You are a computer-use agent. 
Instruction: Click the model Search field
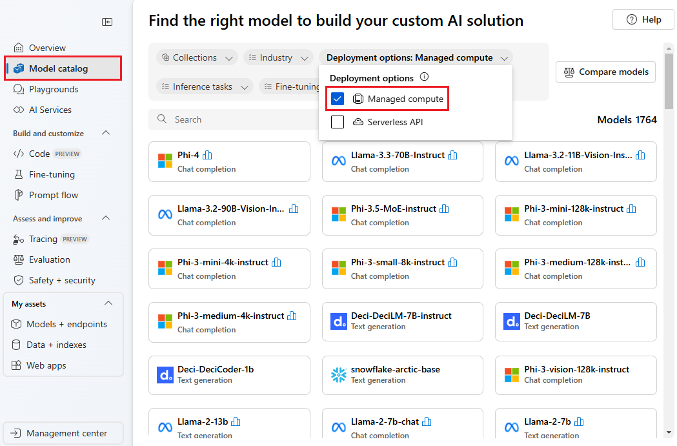[234, 119]
